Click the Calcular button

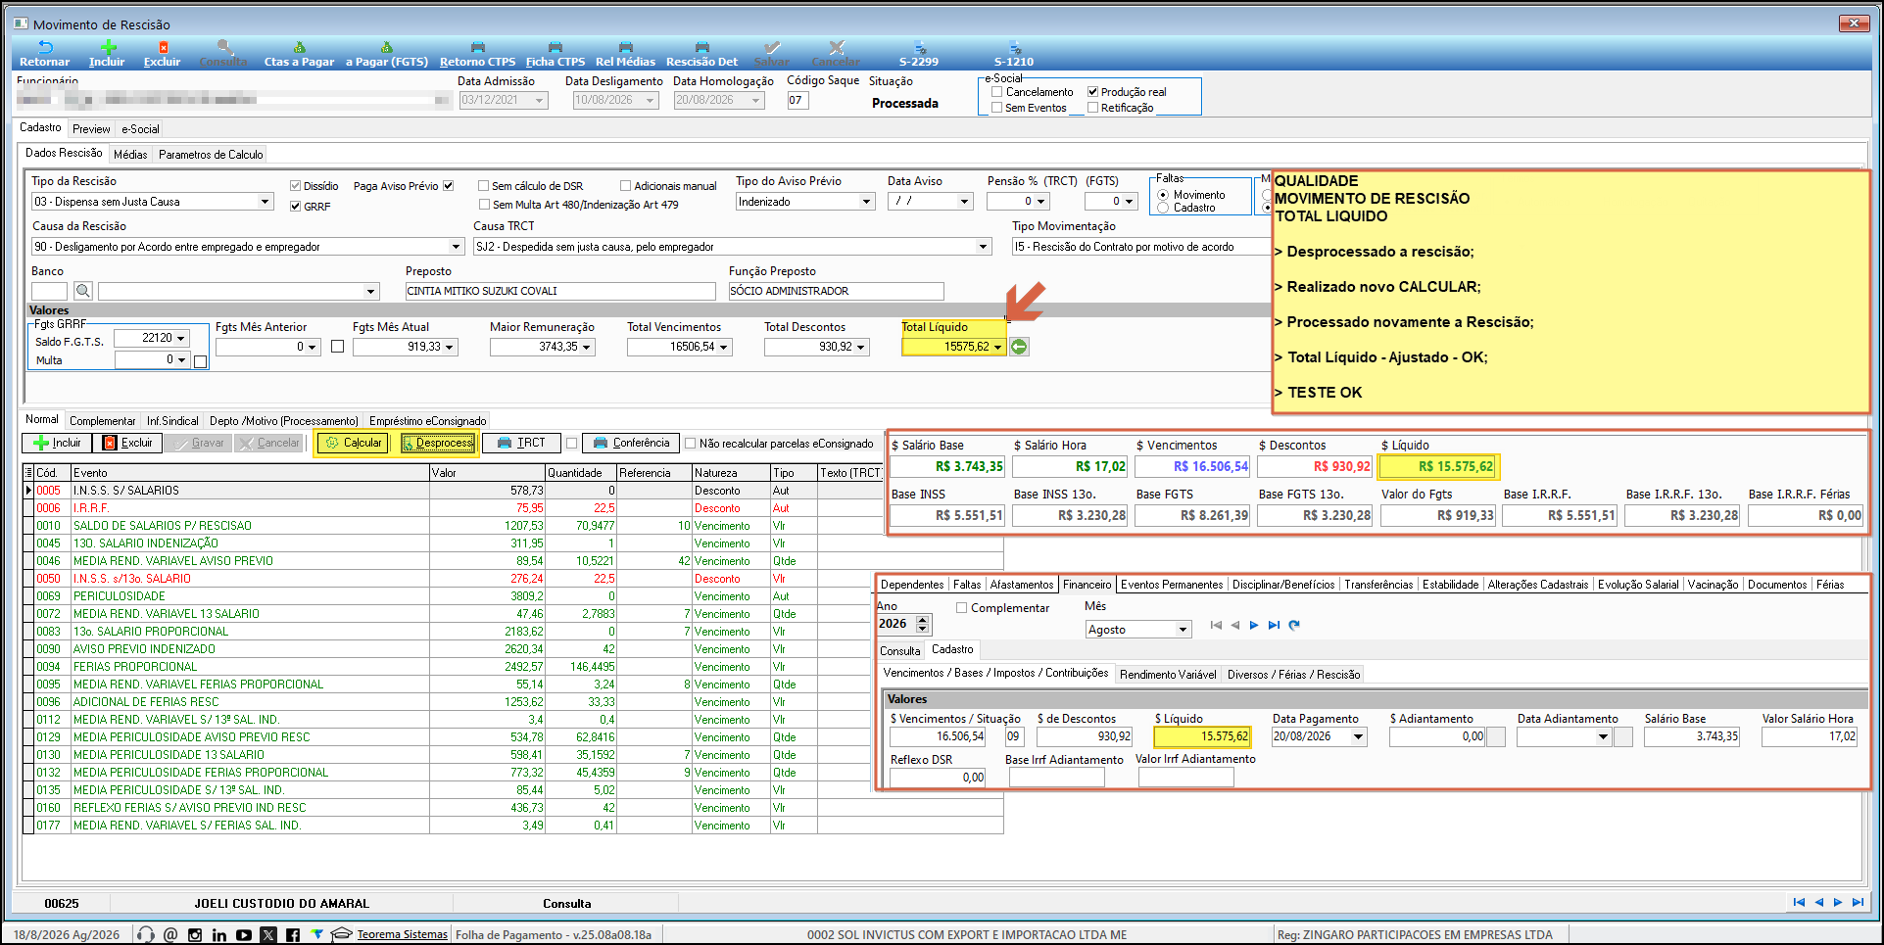pos(353,444)
